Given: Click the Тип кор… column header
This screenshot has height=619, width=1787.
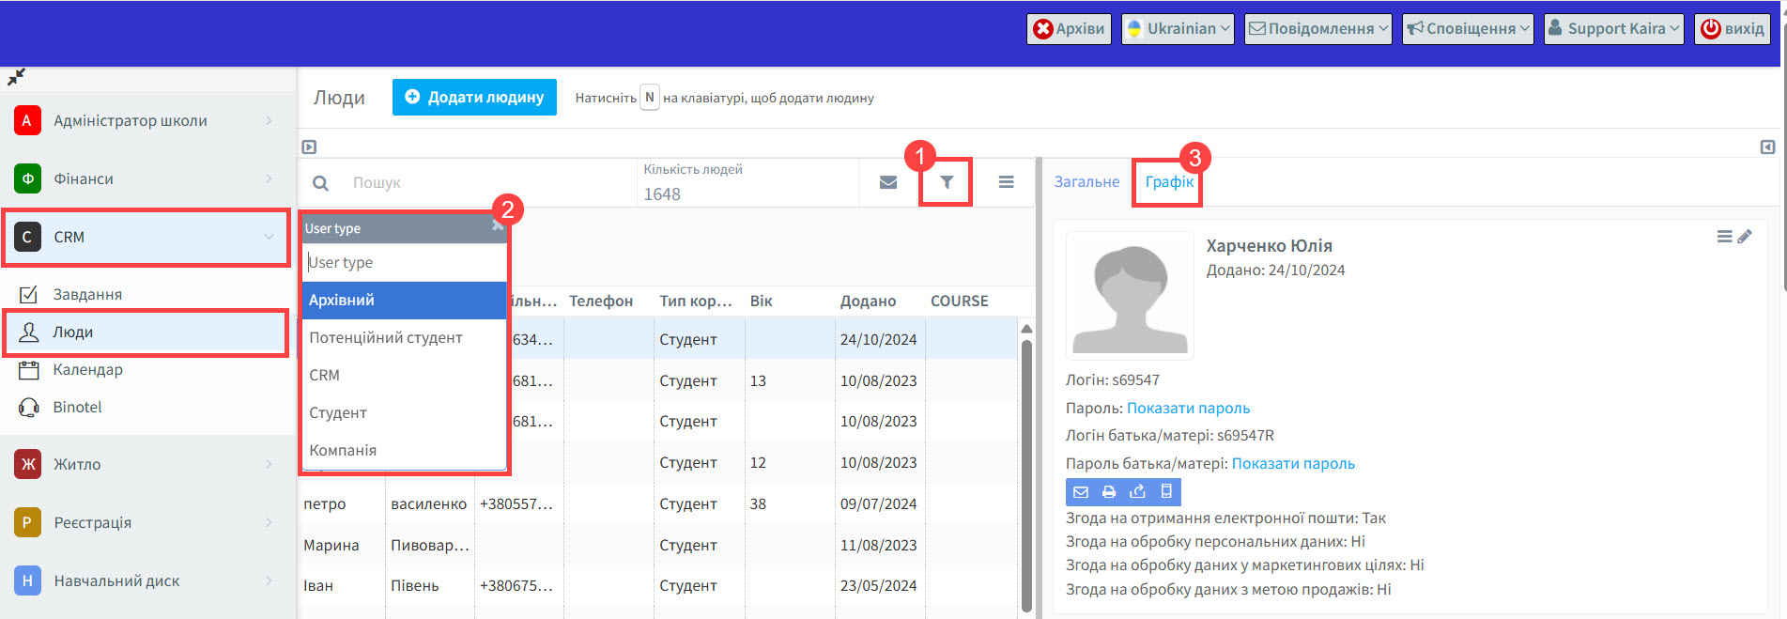Looking at the screenshot, I should point(696,301).
